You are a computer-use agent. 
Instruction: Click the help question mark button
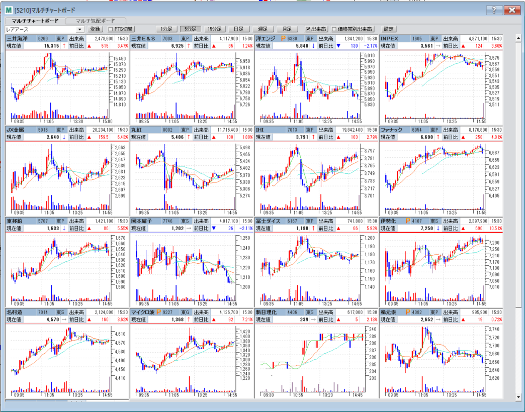tap(494, 10)
